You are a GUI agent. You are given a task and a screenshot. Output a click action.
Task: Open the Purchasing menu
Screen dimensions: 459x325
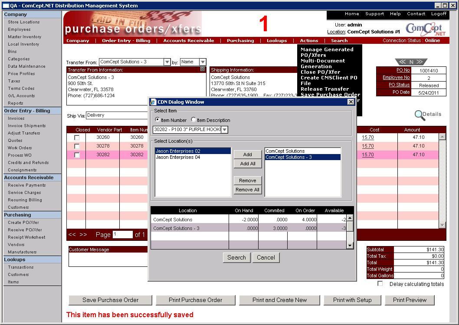click(x=240, y=40)
